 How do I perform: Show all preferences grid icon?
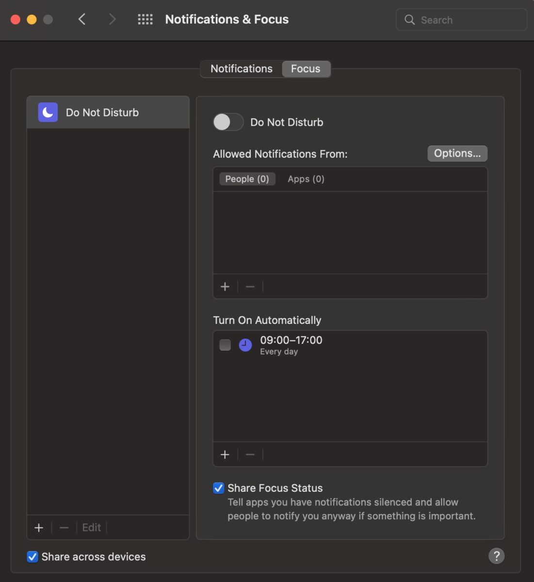[x=145, y=19]
